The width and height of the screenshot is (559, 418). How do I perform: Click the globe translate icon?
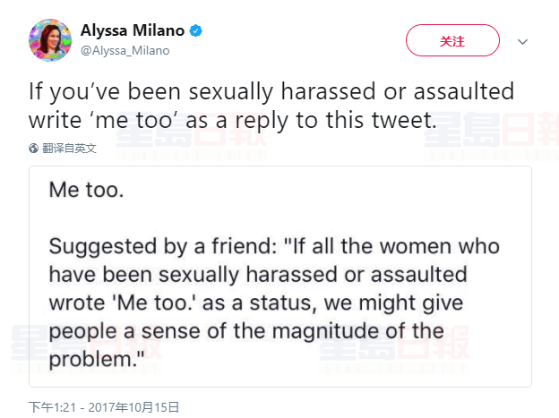[34, 148]
